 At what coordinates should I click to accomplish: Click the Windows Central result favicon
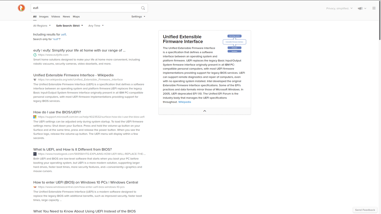point(35,187)
